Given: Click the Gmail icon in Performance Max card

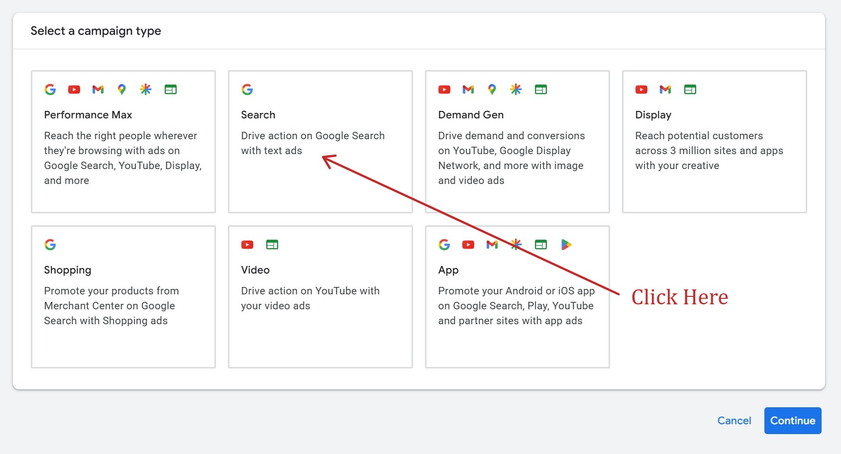Looking at the screenshot, I should tap(98, 90).
